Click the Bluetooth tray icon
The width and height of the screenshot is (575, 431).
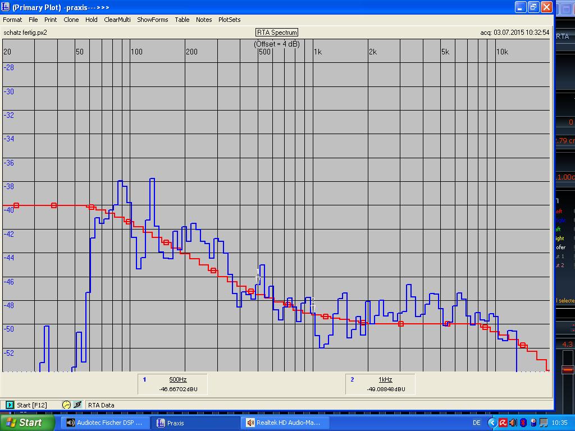(x=522, y=423)
